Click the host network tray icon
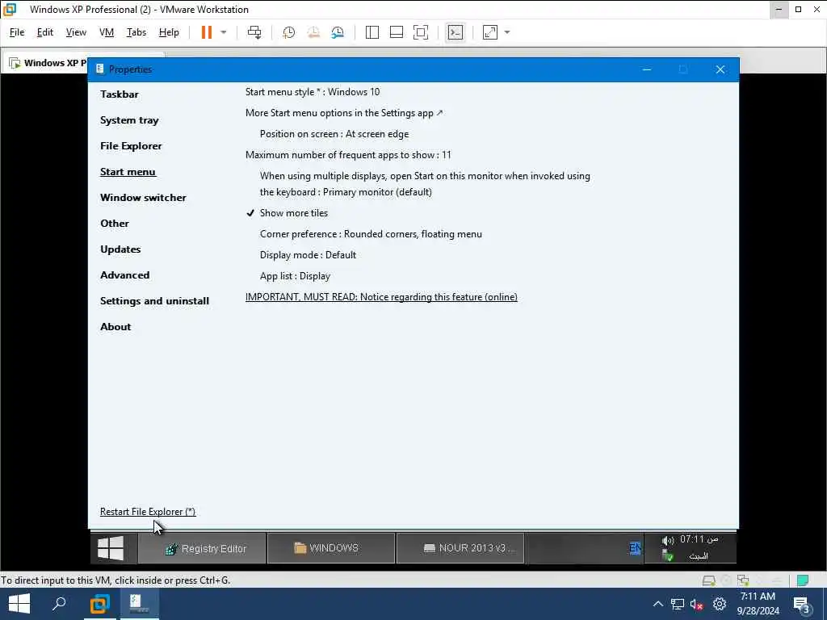827x620 pixels. tap(678, 604)
